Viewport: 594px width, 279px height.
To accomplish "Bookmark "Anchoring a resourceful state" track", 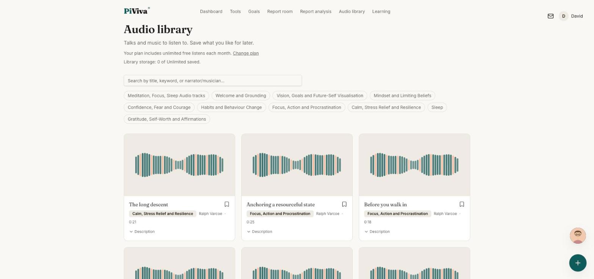I will (x=344, y=204).
